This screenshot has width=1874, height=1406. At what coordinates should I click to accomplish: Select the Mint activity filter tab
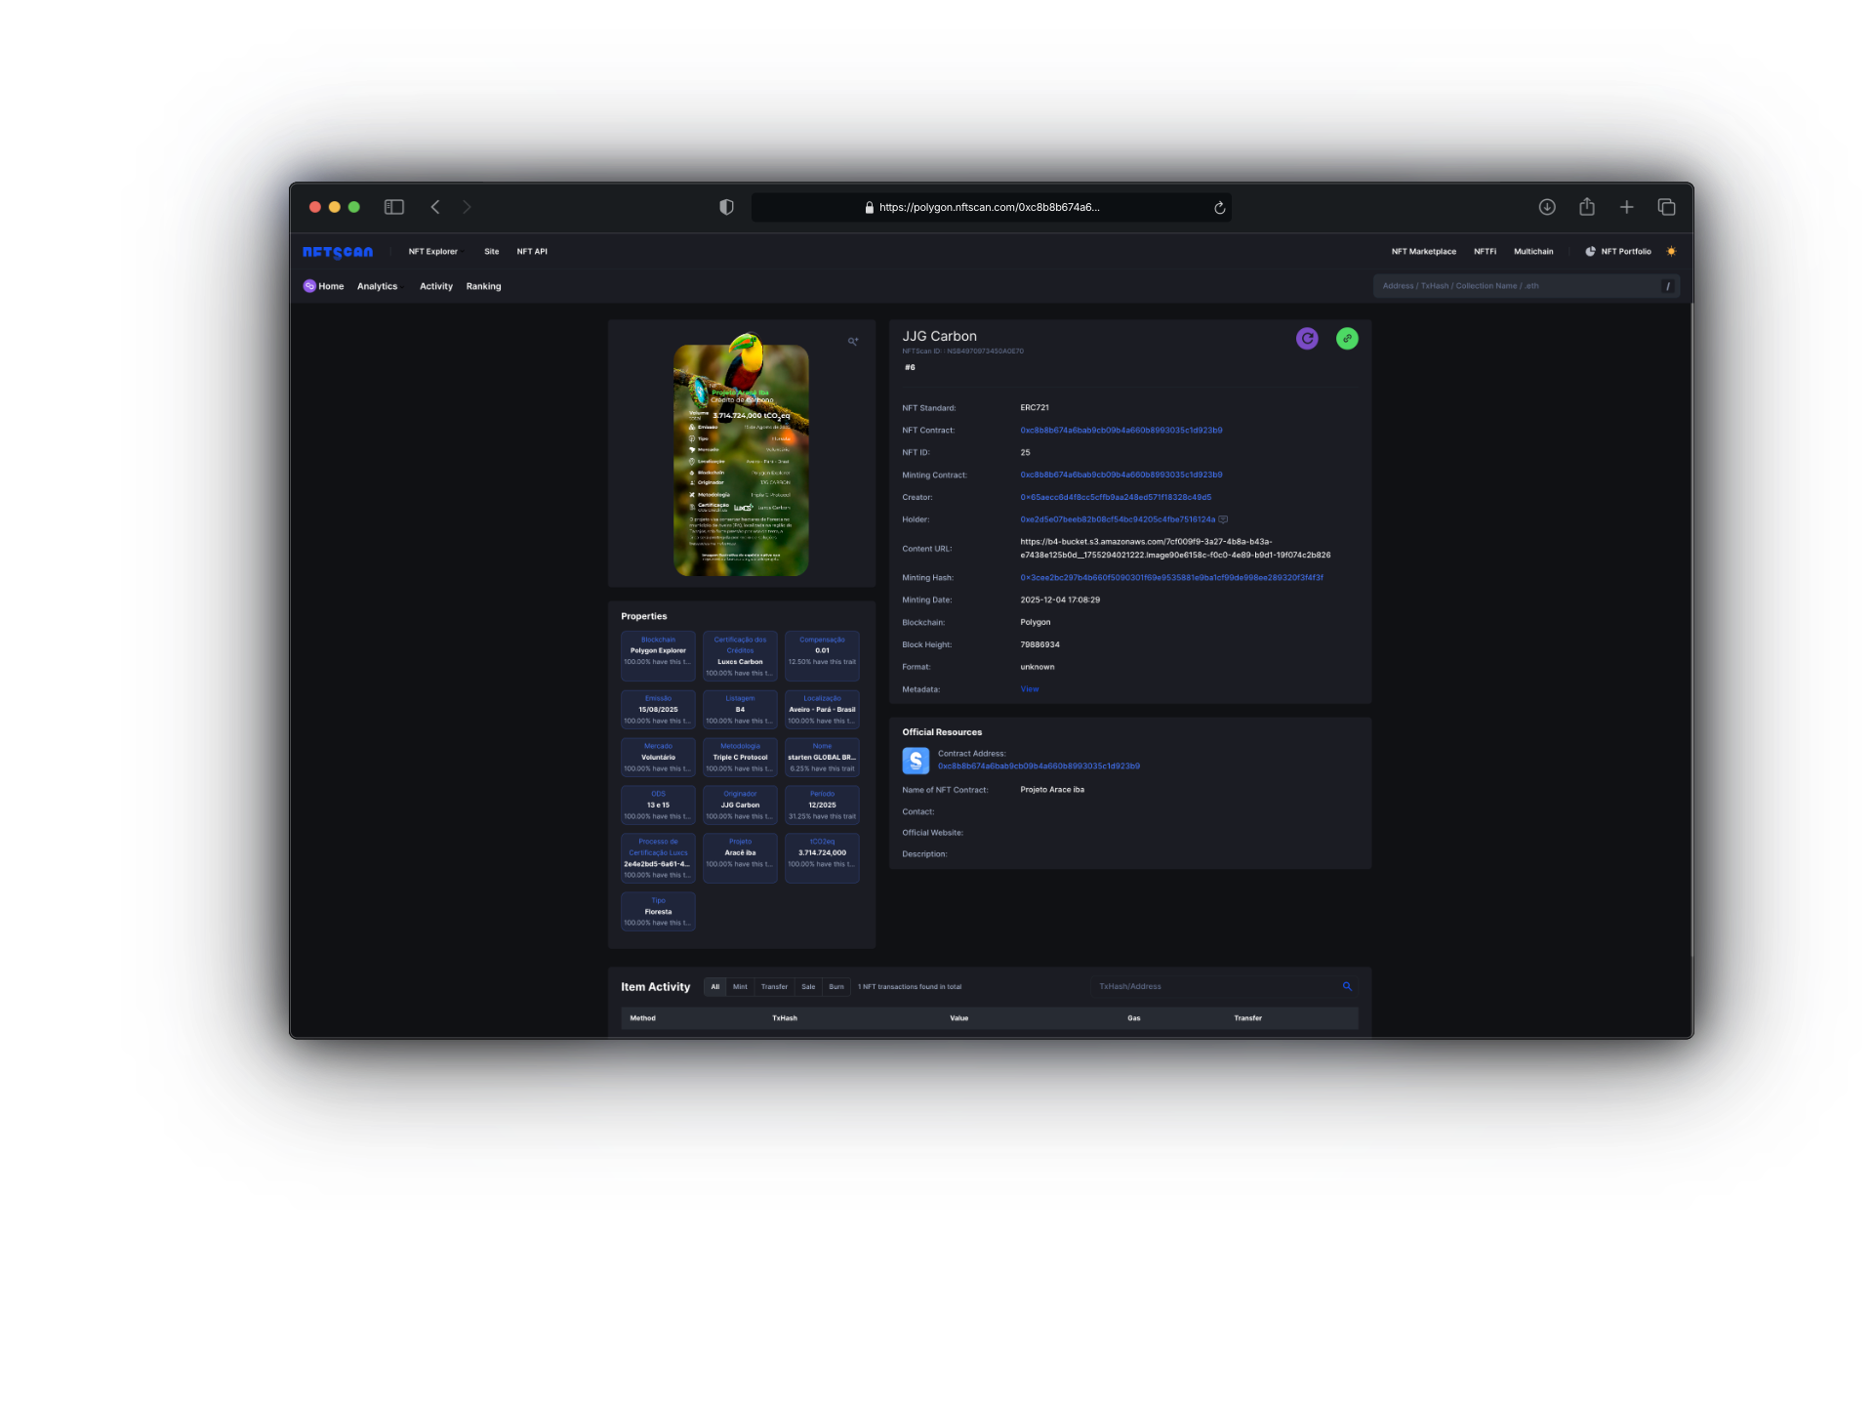[740, 987]
